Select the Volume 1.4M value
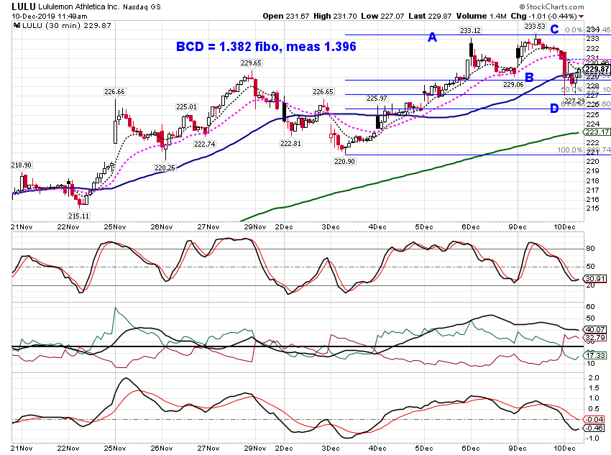This screenshot has width=611, height=455. click(x=481, y=16)
